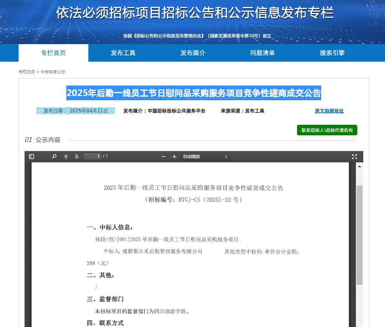Screen dimensions: 385x327
Task: Click the PDF page number field
Action: coord(93,156)
